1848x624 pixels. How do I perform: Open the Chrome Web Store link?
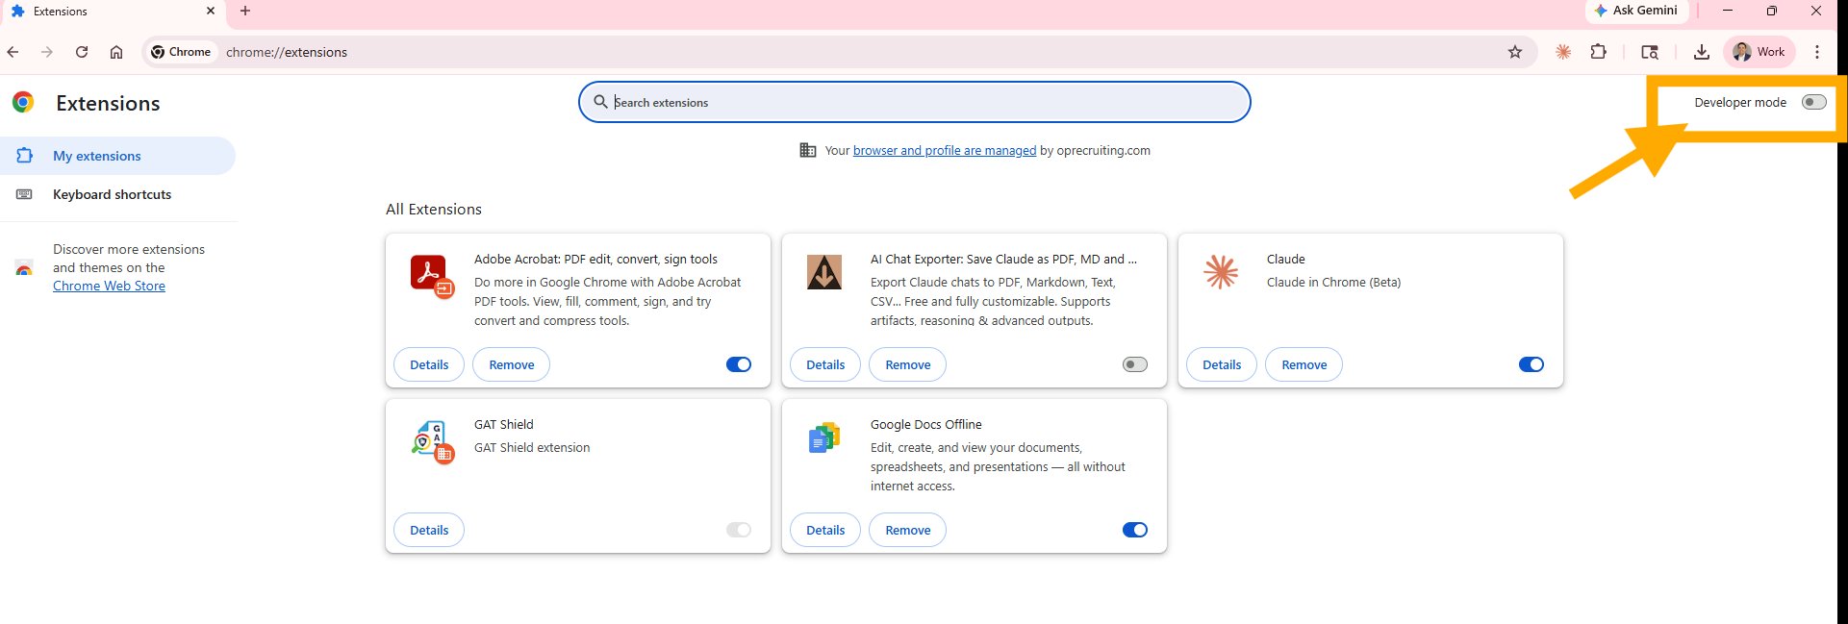tap(109, 286)
